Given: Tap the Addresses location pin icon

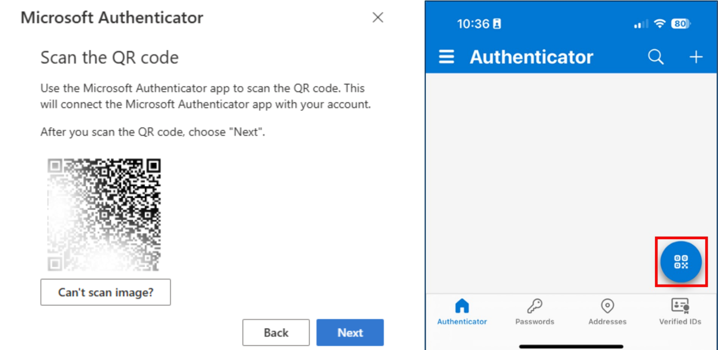Looking at the screenshot, I should click(607, 305).
